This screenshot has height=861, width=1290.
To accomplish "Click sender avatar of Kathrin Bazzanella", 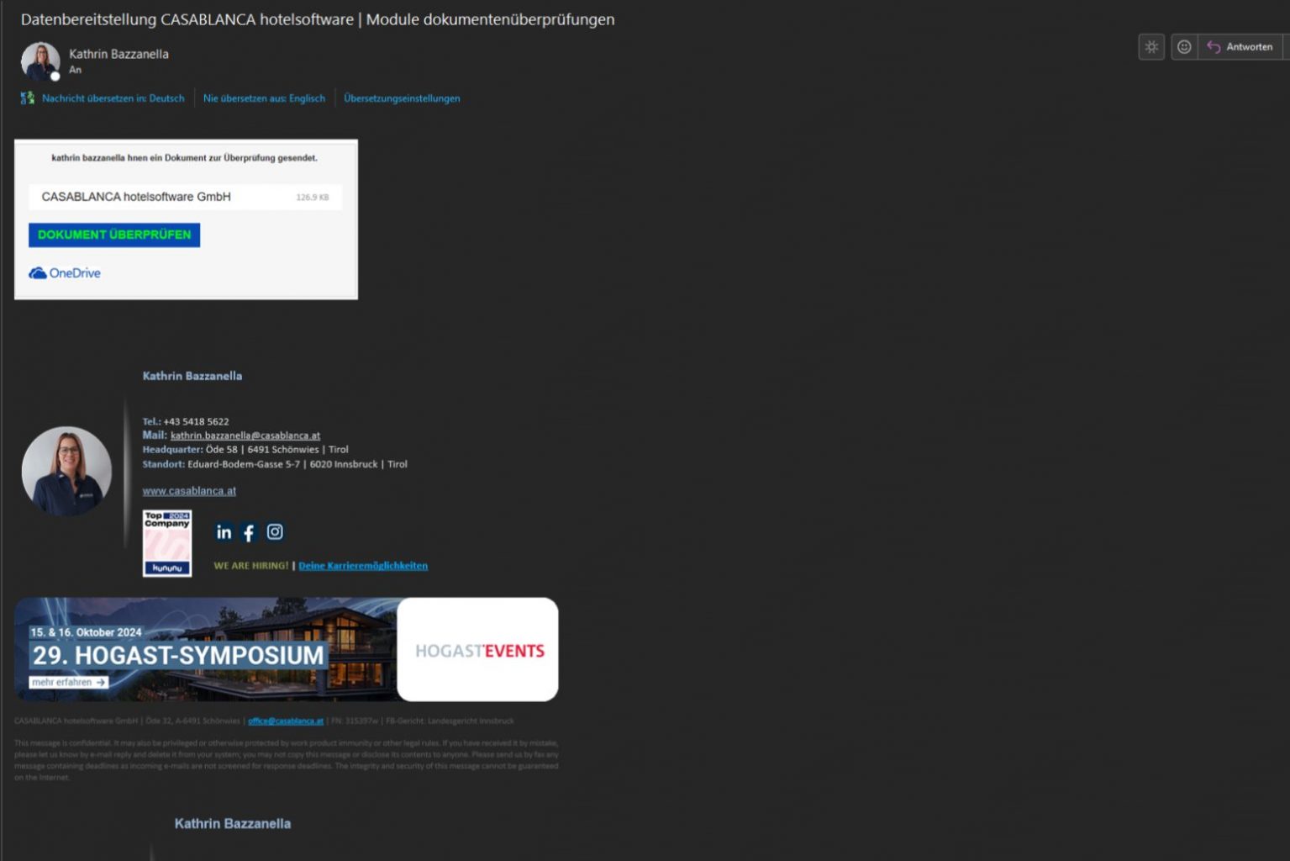I will click(40, 61).
